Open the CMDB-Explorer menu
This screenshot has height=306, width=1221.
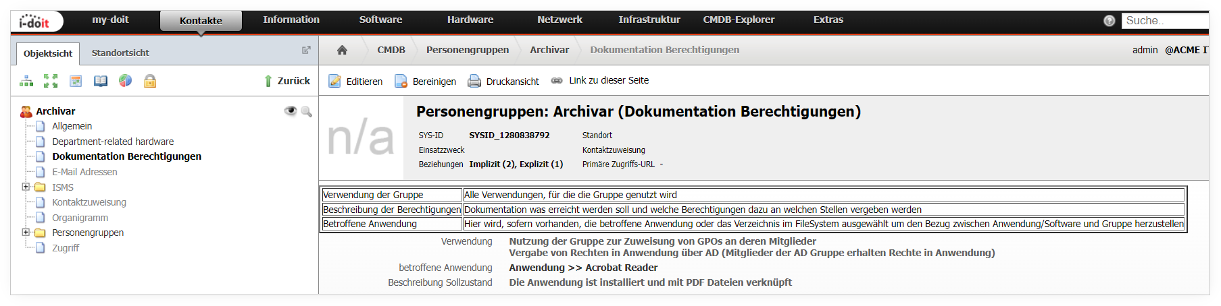click(739, 20)
